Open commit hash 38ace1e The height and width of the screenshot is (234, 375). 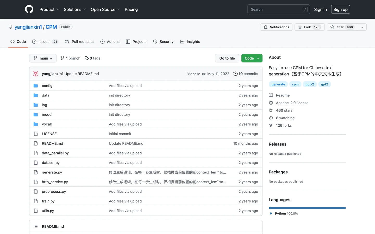click(193, 74)
